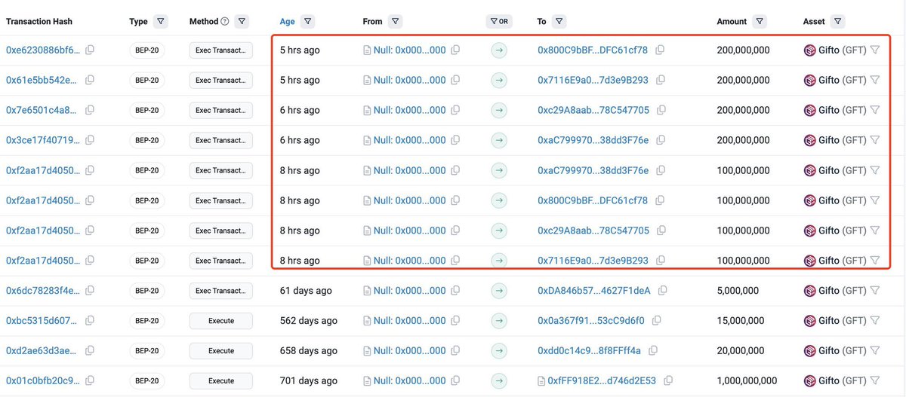The height and width of the screenshot is (397, 906).
Task: Filter by Gifto asset in the 0x7e6501c4a8 row
Action: 874,110
